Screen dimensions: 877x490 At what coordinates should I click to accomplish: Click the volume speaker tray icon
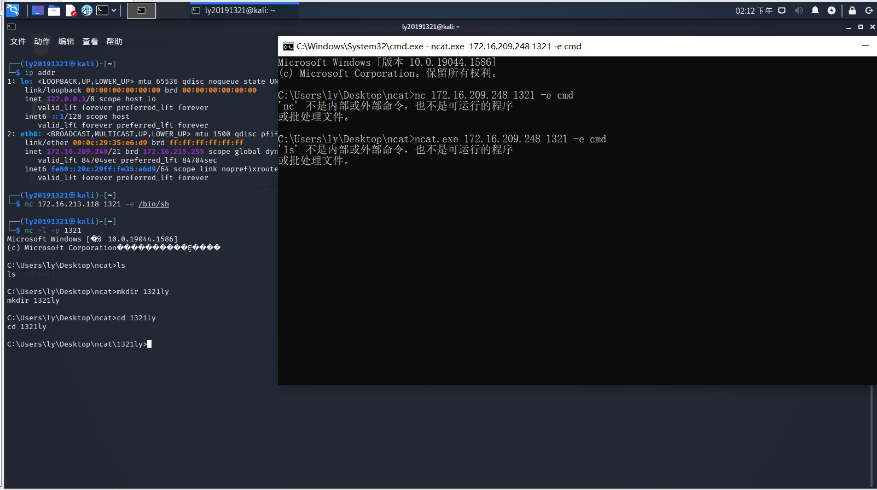point(799,10)
